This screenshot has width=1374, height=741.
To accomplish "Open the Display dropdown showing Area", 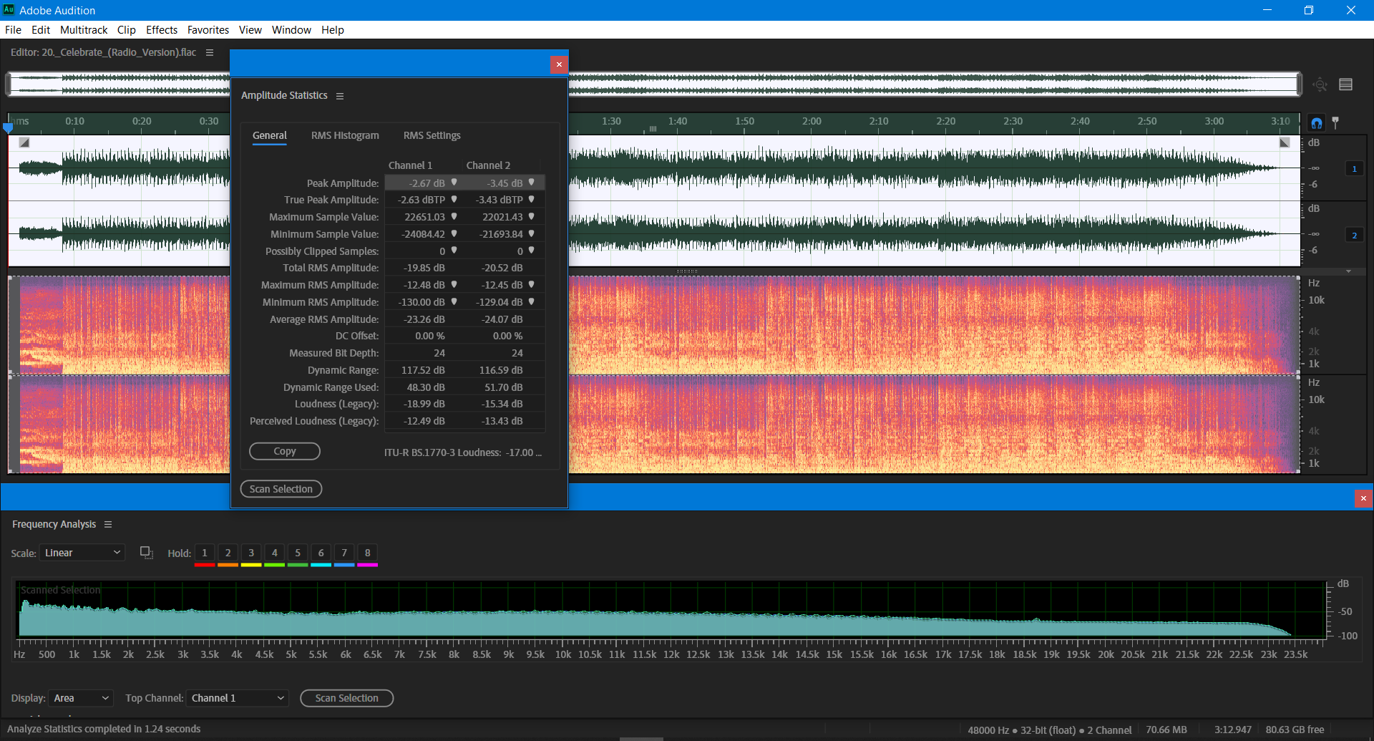I will click(80, 698).
